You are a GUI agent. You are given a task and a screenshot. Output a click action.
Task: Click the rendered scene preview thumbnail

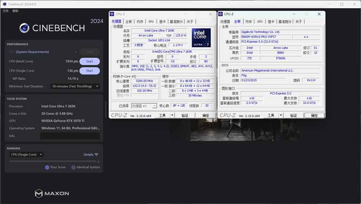pos(245,130)
